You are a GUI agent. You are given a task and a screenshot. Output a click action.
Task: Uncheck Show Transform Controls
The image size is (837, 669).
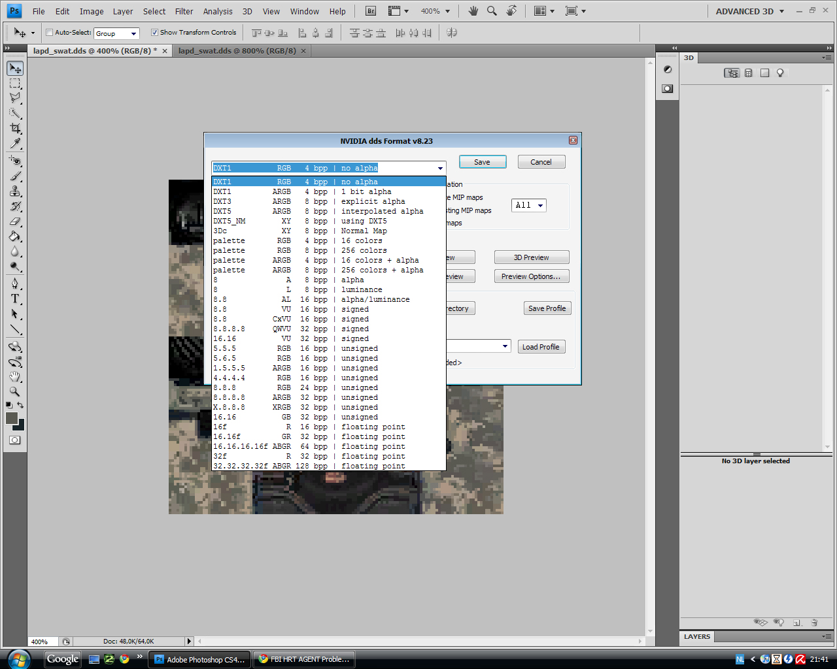[x=154, y=33]
